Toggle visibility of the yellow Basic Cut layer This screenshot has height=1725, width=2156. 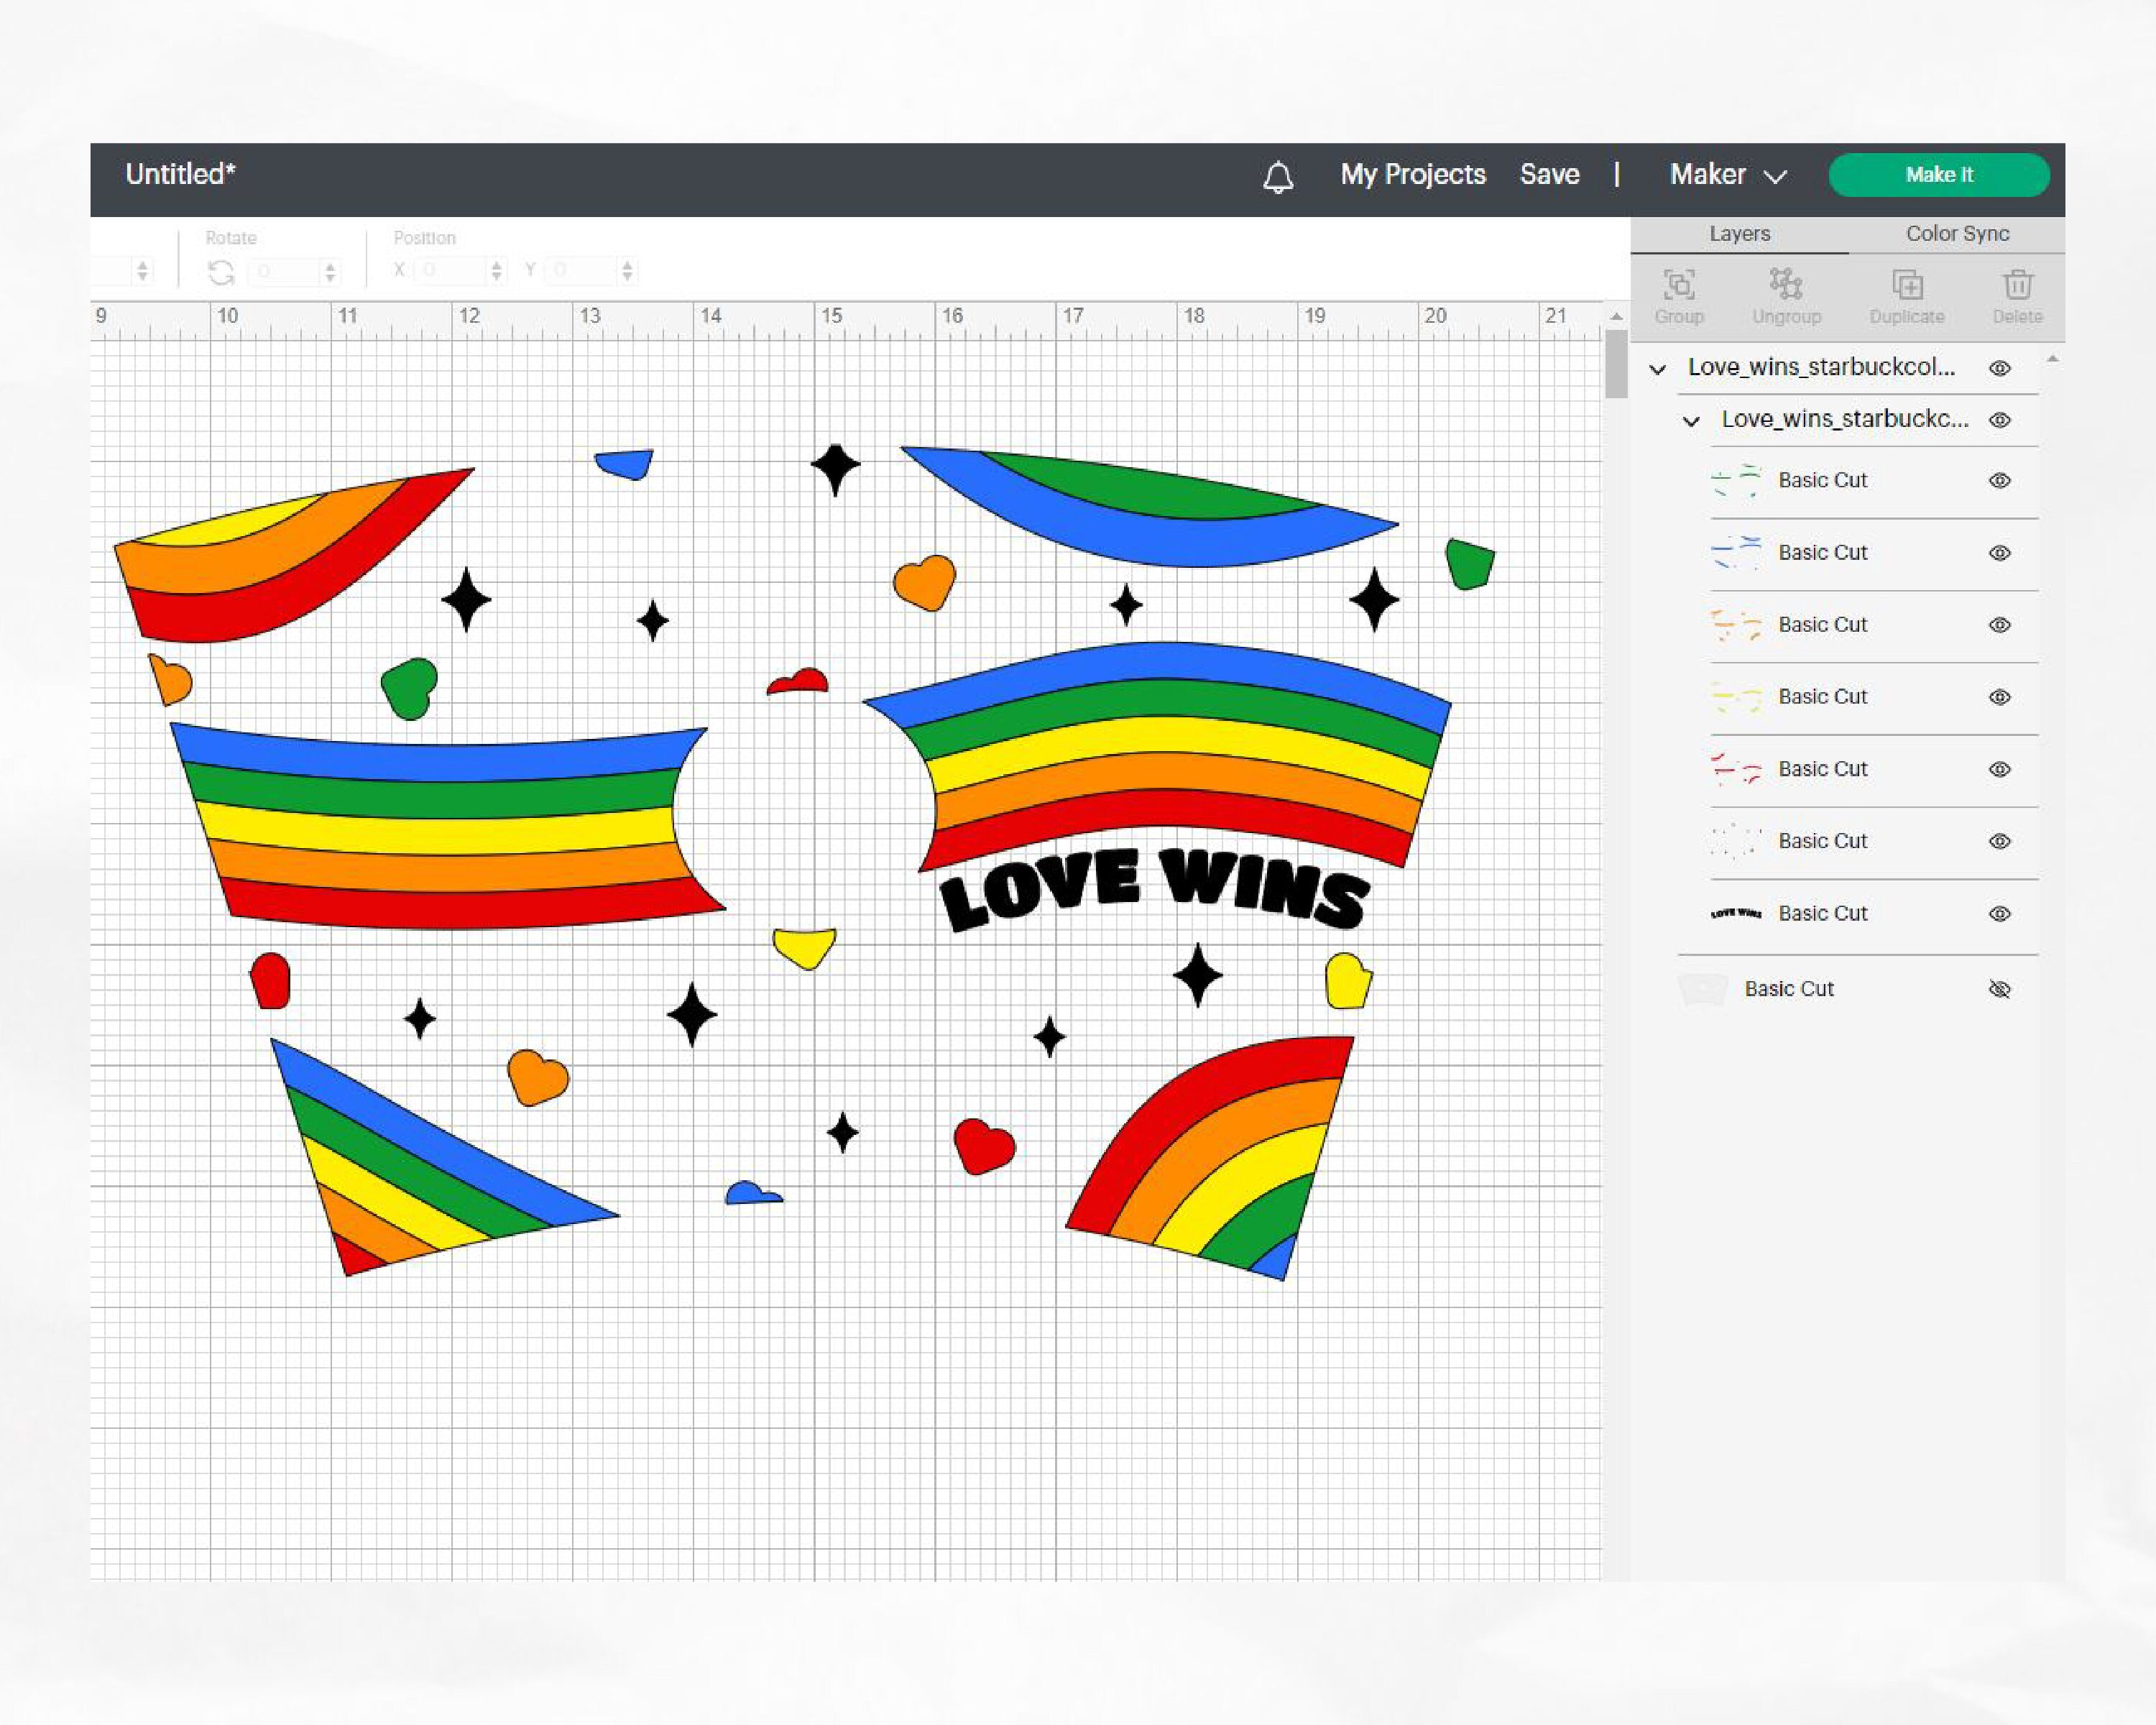click(x=1999, y=696)
